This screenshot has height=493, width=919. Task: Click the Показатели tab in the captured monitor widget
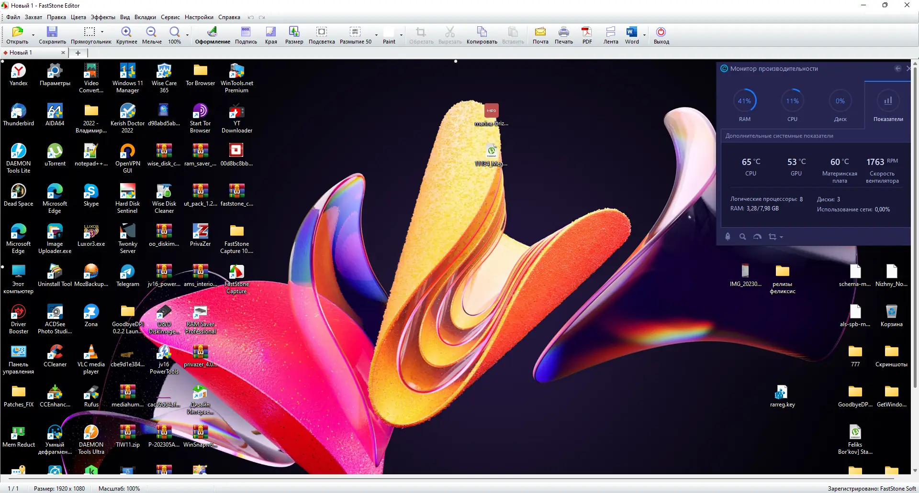point(888,105)
